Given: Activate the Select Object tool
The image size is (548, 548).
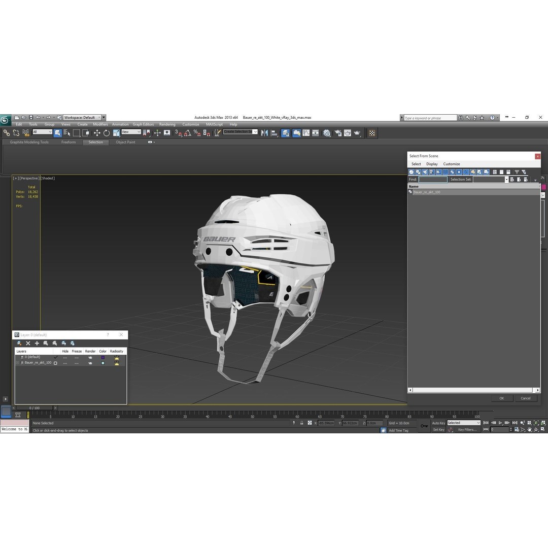Looking at the screenshot, I should [x=58, y=133].
